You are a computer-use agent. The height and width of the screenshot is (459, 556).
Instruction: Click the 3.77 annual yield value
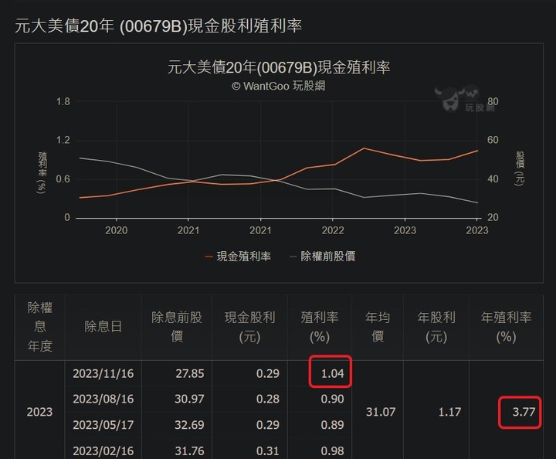click(524, 412)
